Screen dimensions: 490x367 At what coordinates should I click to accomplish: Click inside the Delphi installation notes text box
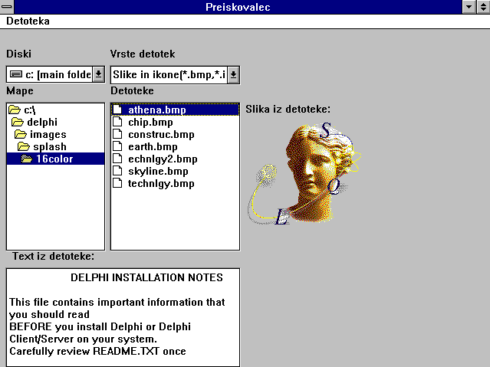(123, 317)
